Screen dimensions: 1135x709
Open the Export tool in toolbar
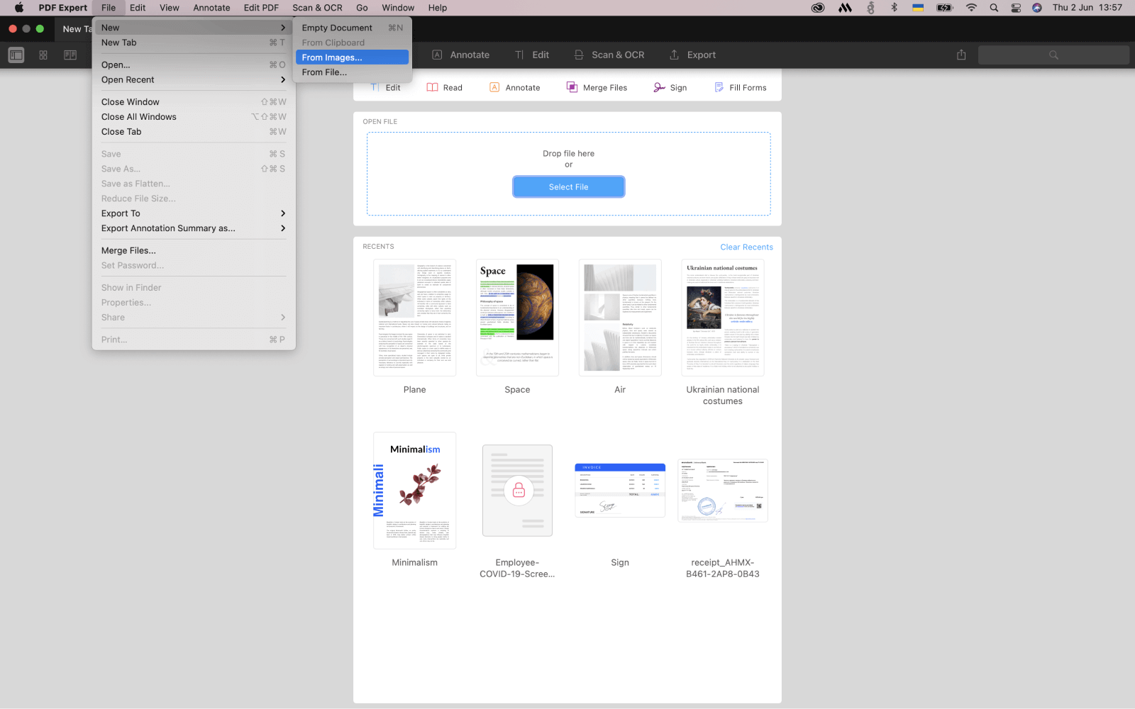point(692,55)
